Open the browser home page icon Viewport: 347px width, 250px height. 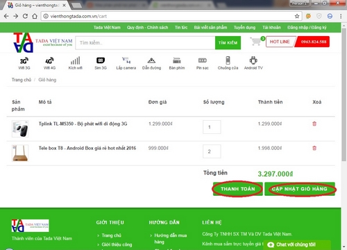[x=35, y=16]
